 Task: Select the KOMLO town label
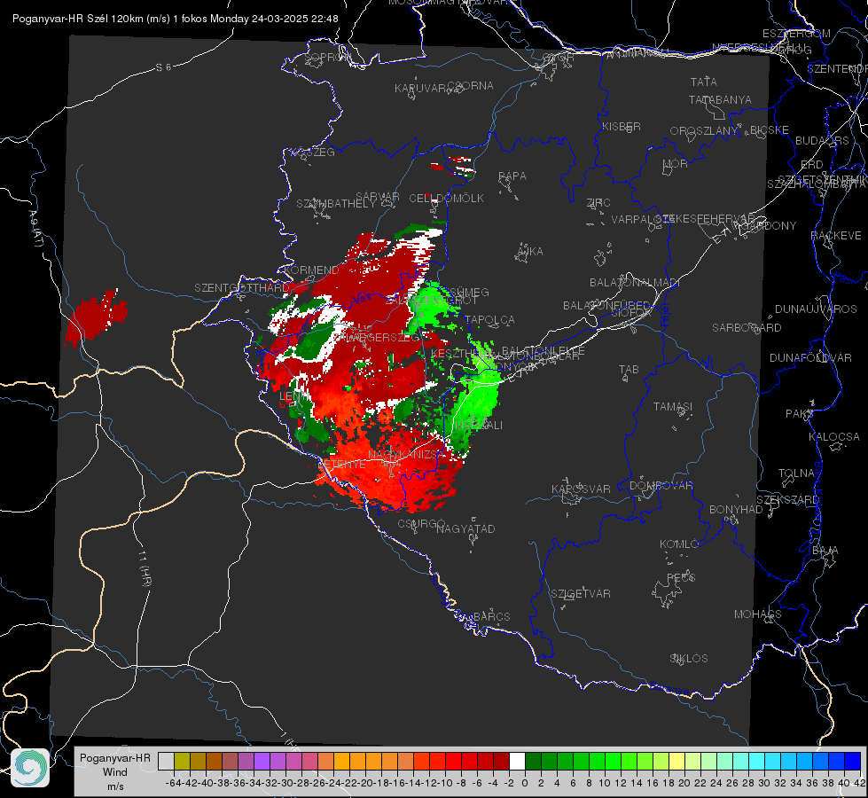(679, 544)
